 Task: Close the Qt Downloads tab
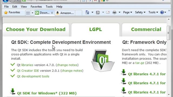coord(52,13)
